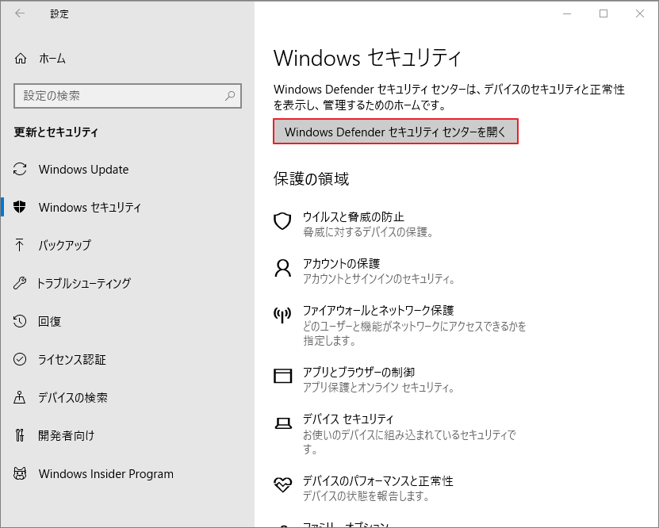Click the デバイス セキュリティ laptop icon

(x=282, y=423)
